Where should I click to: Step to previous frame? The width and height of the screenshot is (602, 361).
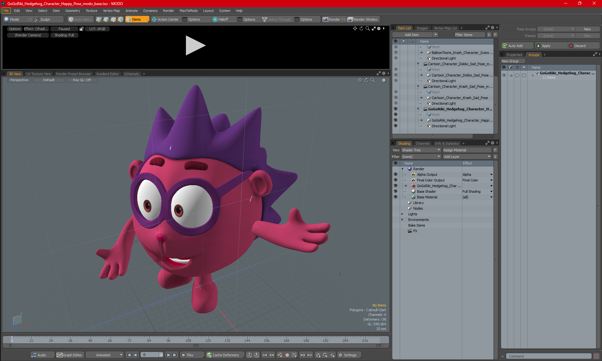[136, 355]
